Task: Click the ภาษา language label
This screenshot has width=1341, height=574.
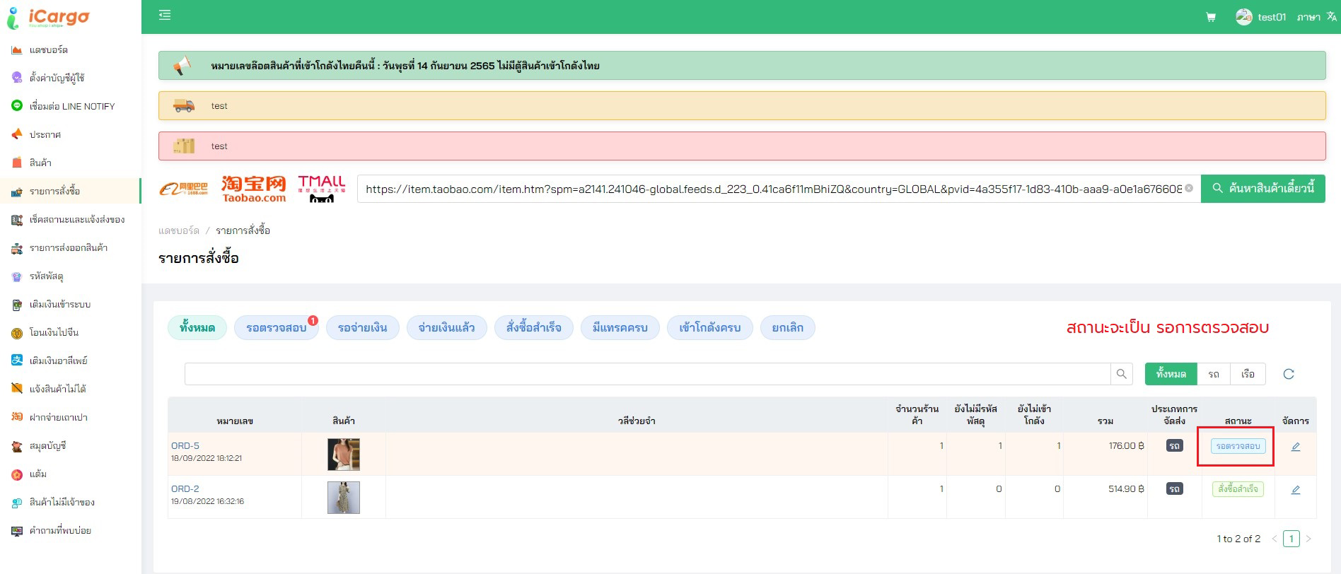Action: point(1308,17)
